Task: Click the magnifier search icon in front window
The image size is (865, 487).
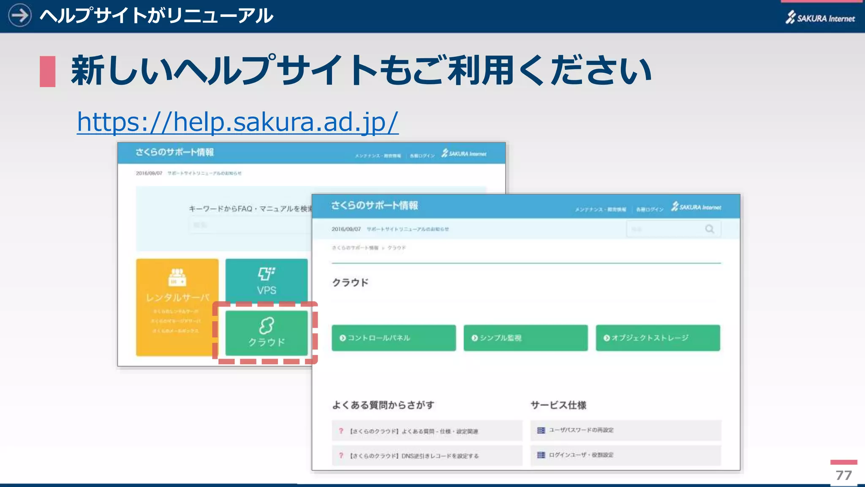Action: point(710,229)
